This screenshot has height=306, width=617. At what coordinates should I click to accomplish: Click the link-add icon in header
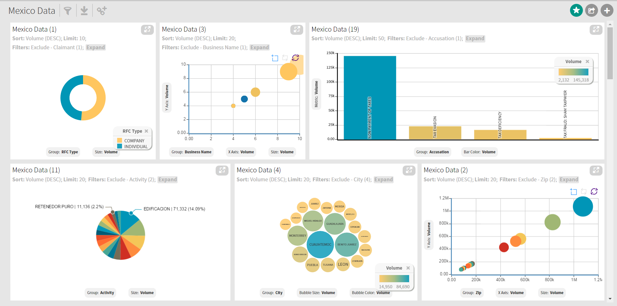(102, 11)
